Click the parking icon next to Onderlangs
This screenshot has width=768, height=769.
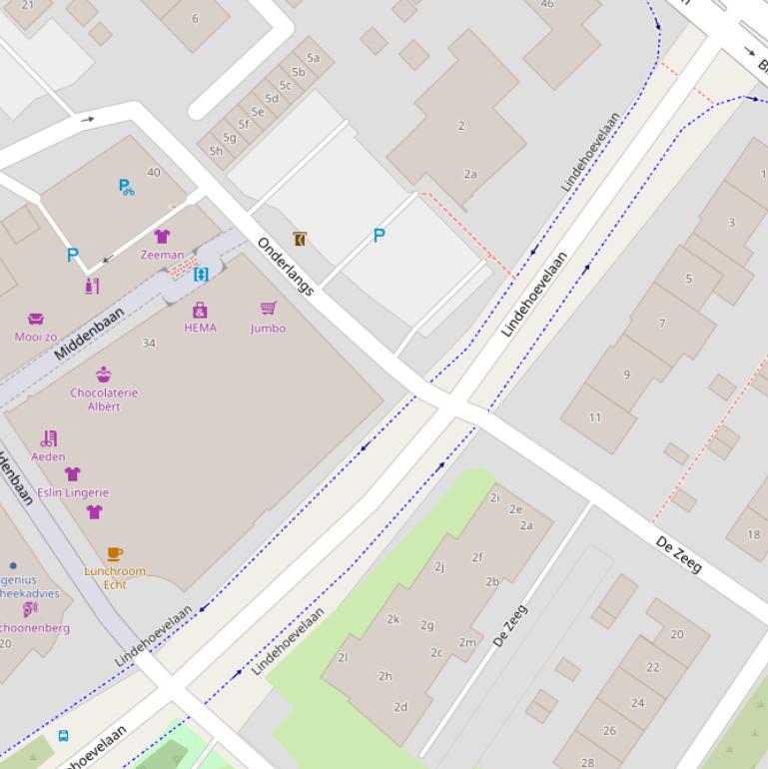(379, 236)
